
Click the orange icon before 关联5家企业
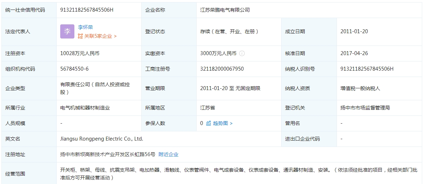tap(80, 36)
